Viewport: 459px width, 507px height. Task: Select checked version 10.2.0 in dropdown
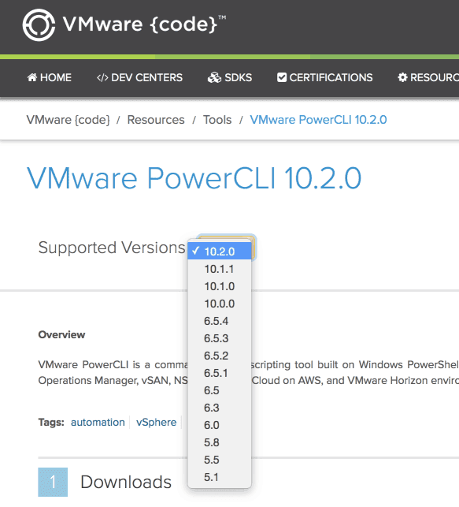click(220, 252)
